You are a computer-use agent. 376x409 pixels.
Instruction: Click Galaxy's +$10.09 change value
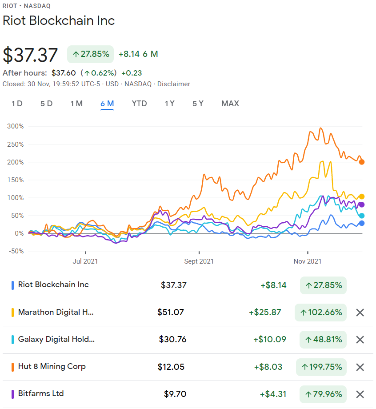(x=270, y=339)
